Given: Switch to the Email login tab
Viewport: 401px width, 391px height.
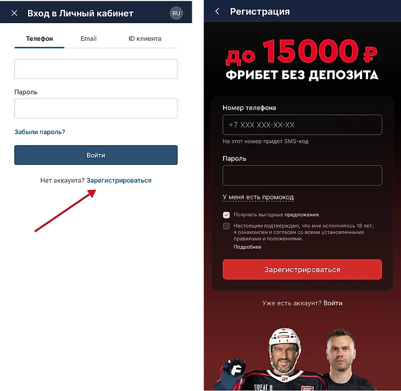Looking at the screenshot, I should (x=88, y=38).
